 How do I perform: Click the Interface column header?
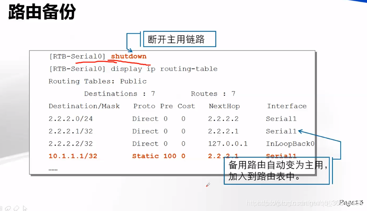point(287,106)
